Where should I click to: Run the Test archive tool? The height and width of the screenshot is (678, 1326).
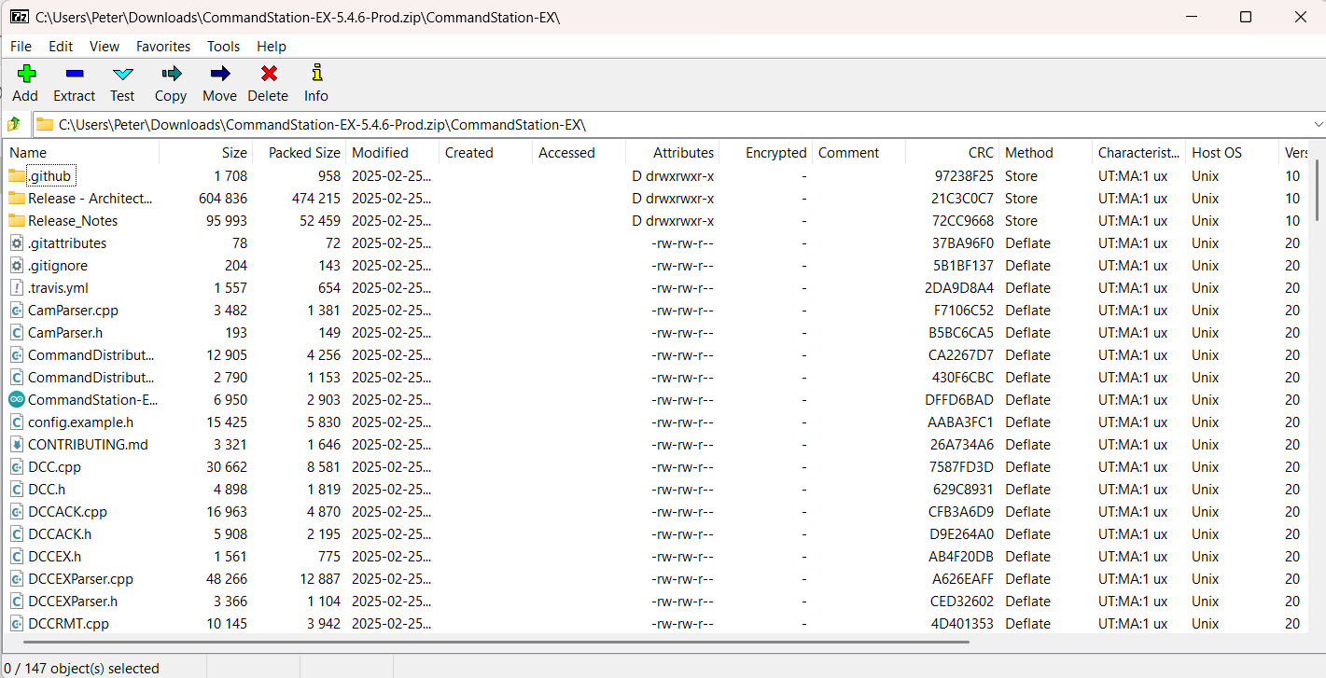[x=122, y=74]
